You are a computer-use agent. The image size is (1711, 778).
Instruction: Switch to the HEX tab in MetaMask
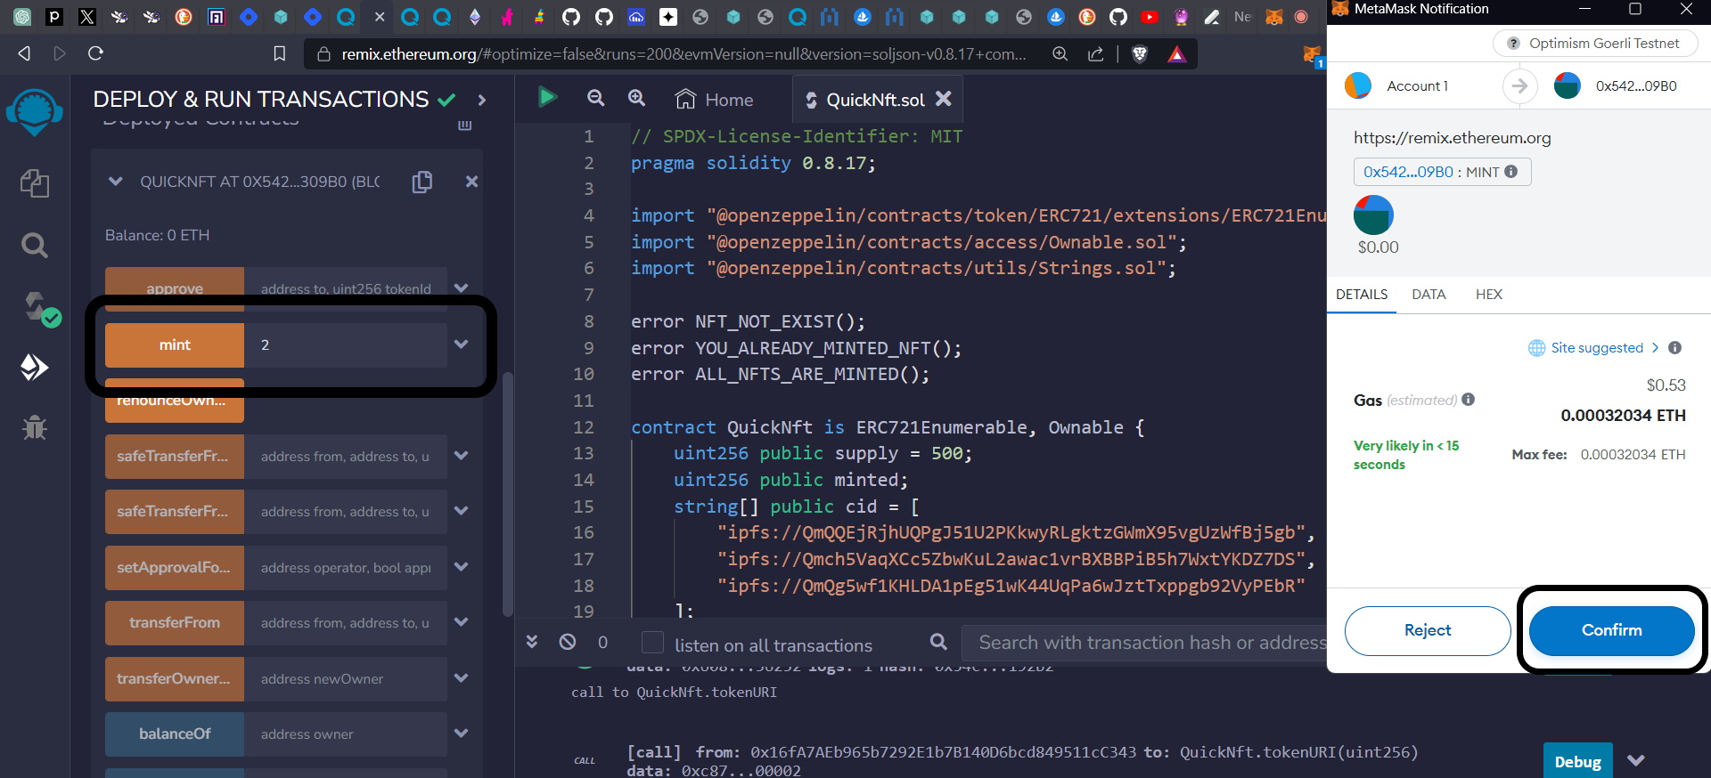(1488, 295)
